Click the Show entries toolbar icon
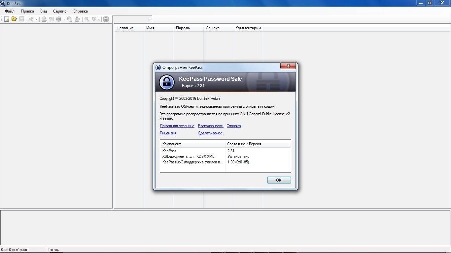 (94, 19)
